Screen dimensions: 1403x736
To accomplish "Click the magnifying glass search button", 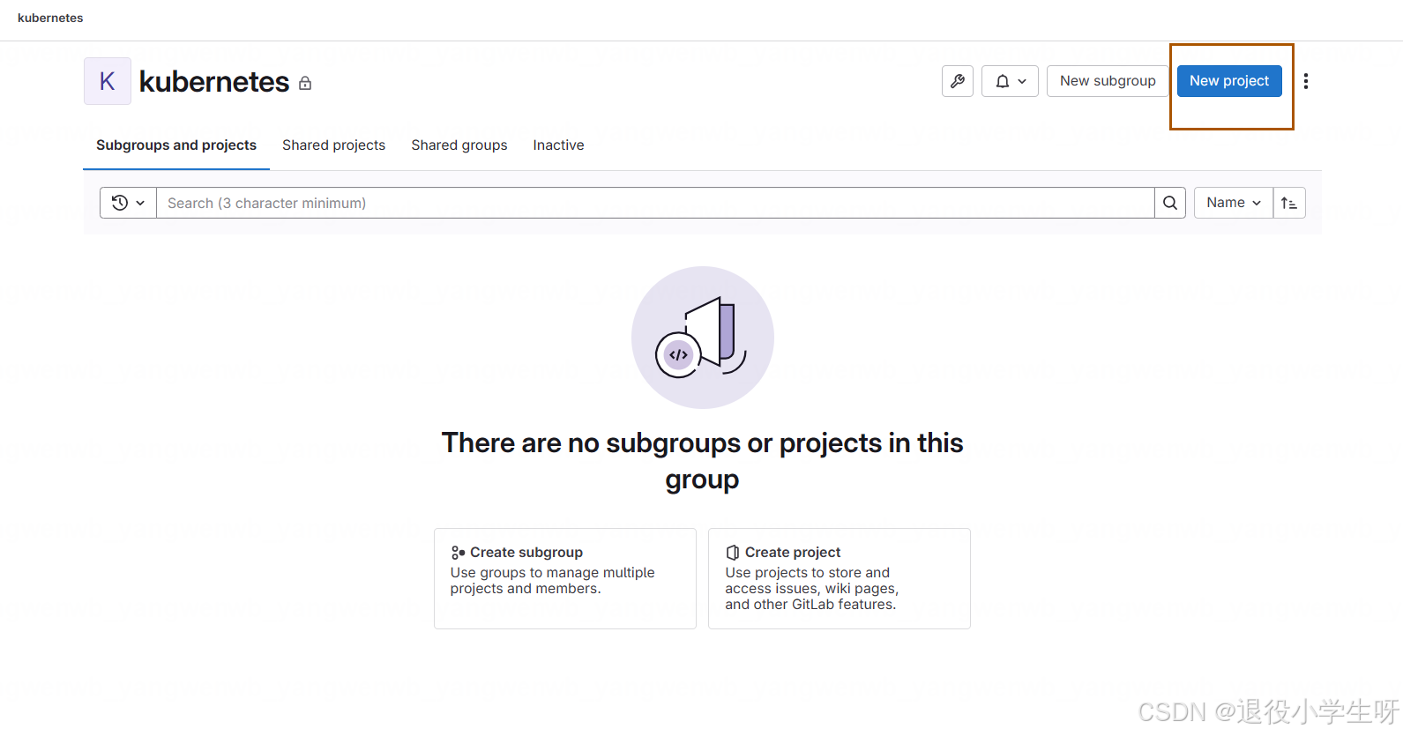I will click(1170, 203).
